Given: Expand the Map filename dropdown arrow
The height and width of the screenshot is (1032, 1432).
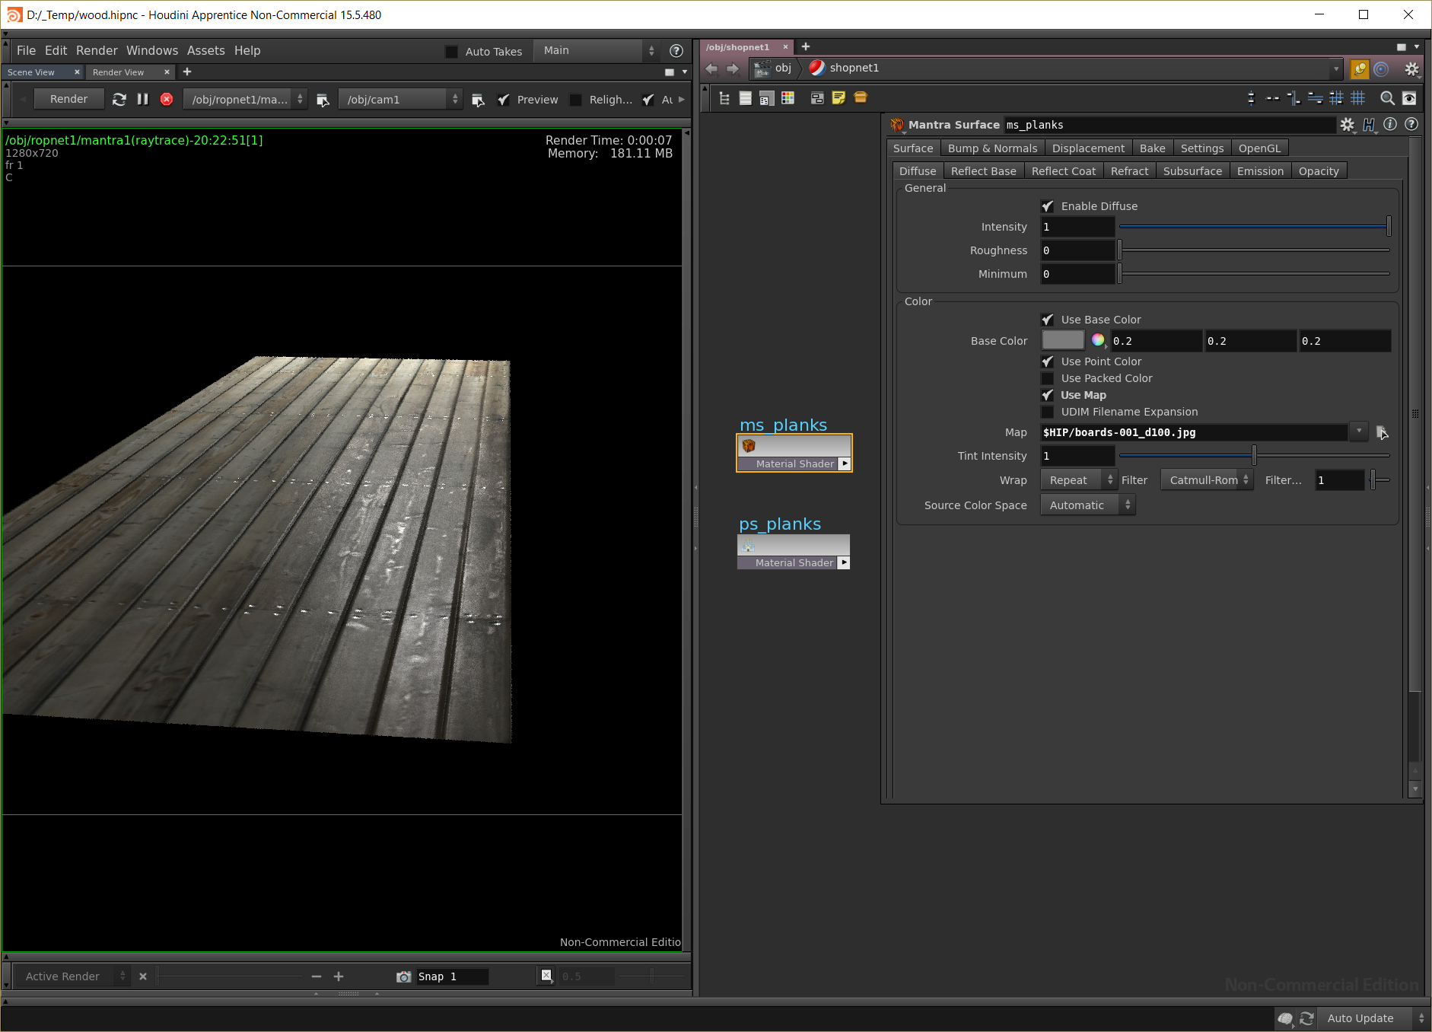Looking at the screenshot, I should 1358,432.
